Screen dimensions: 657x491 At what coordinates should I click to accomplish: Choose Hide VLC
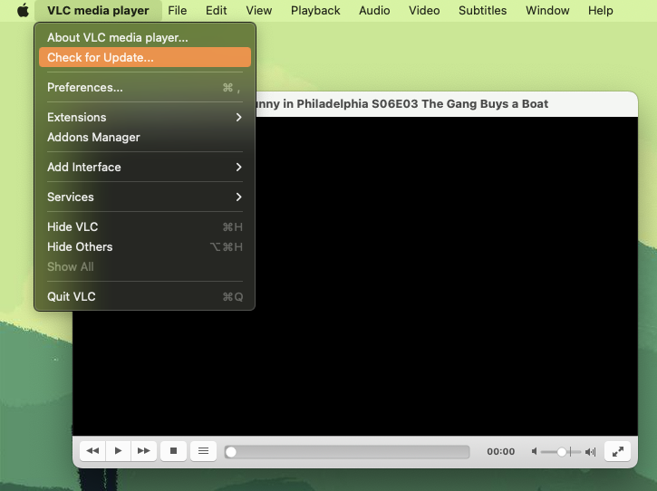point(145,226)
